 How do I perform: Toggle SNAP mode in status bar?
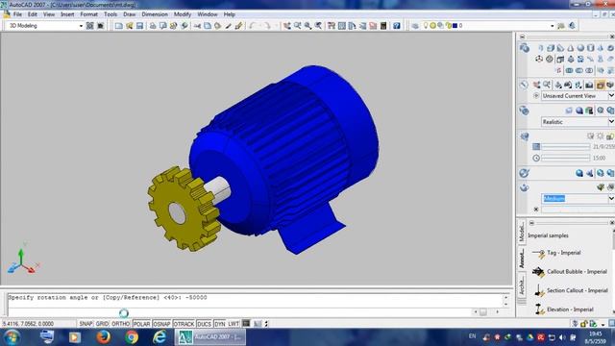click(x=86, y=324)
